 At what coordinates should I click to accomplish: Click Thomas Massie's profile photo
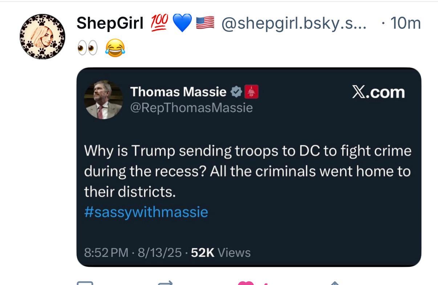(x=104, y=100)
